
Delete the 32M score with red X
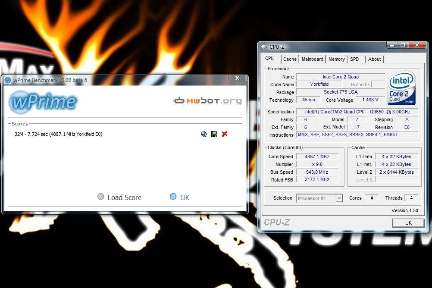[225, 134]
